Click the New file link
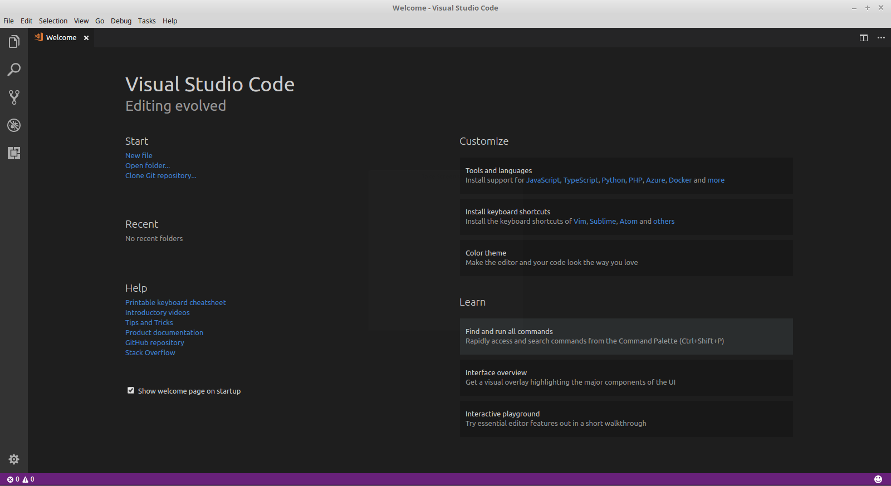This screenshot has height=486, width=891. point(139,155)
